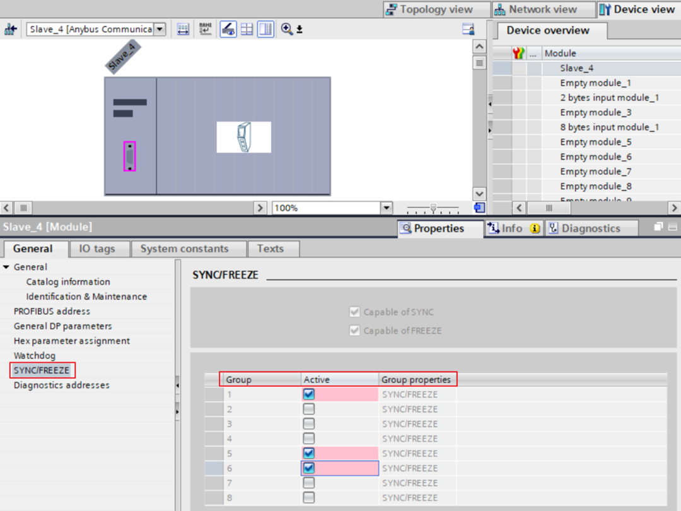This screenshot has width=681, height=511.
Task: Select the 8 bytes input module_1 row
Action: 609,127
